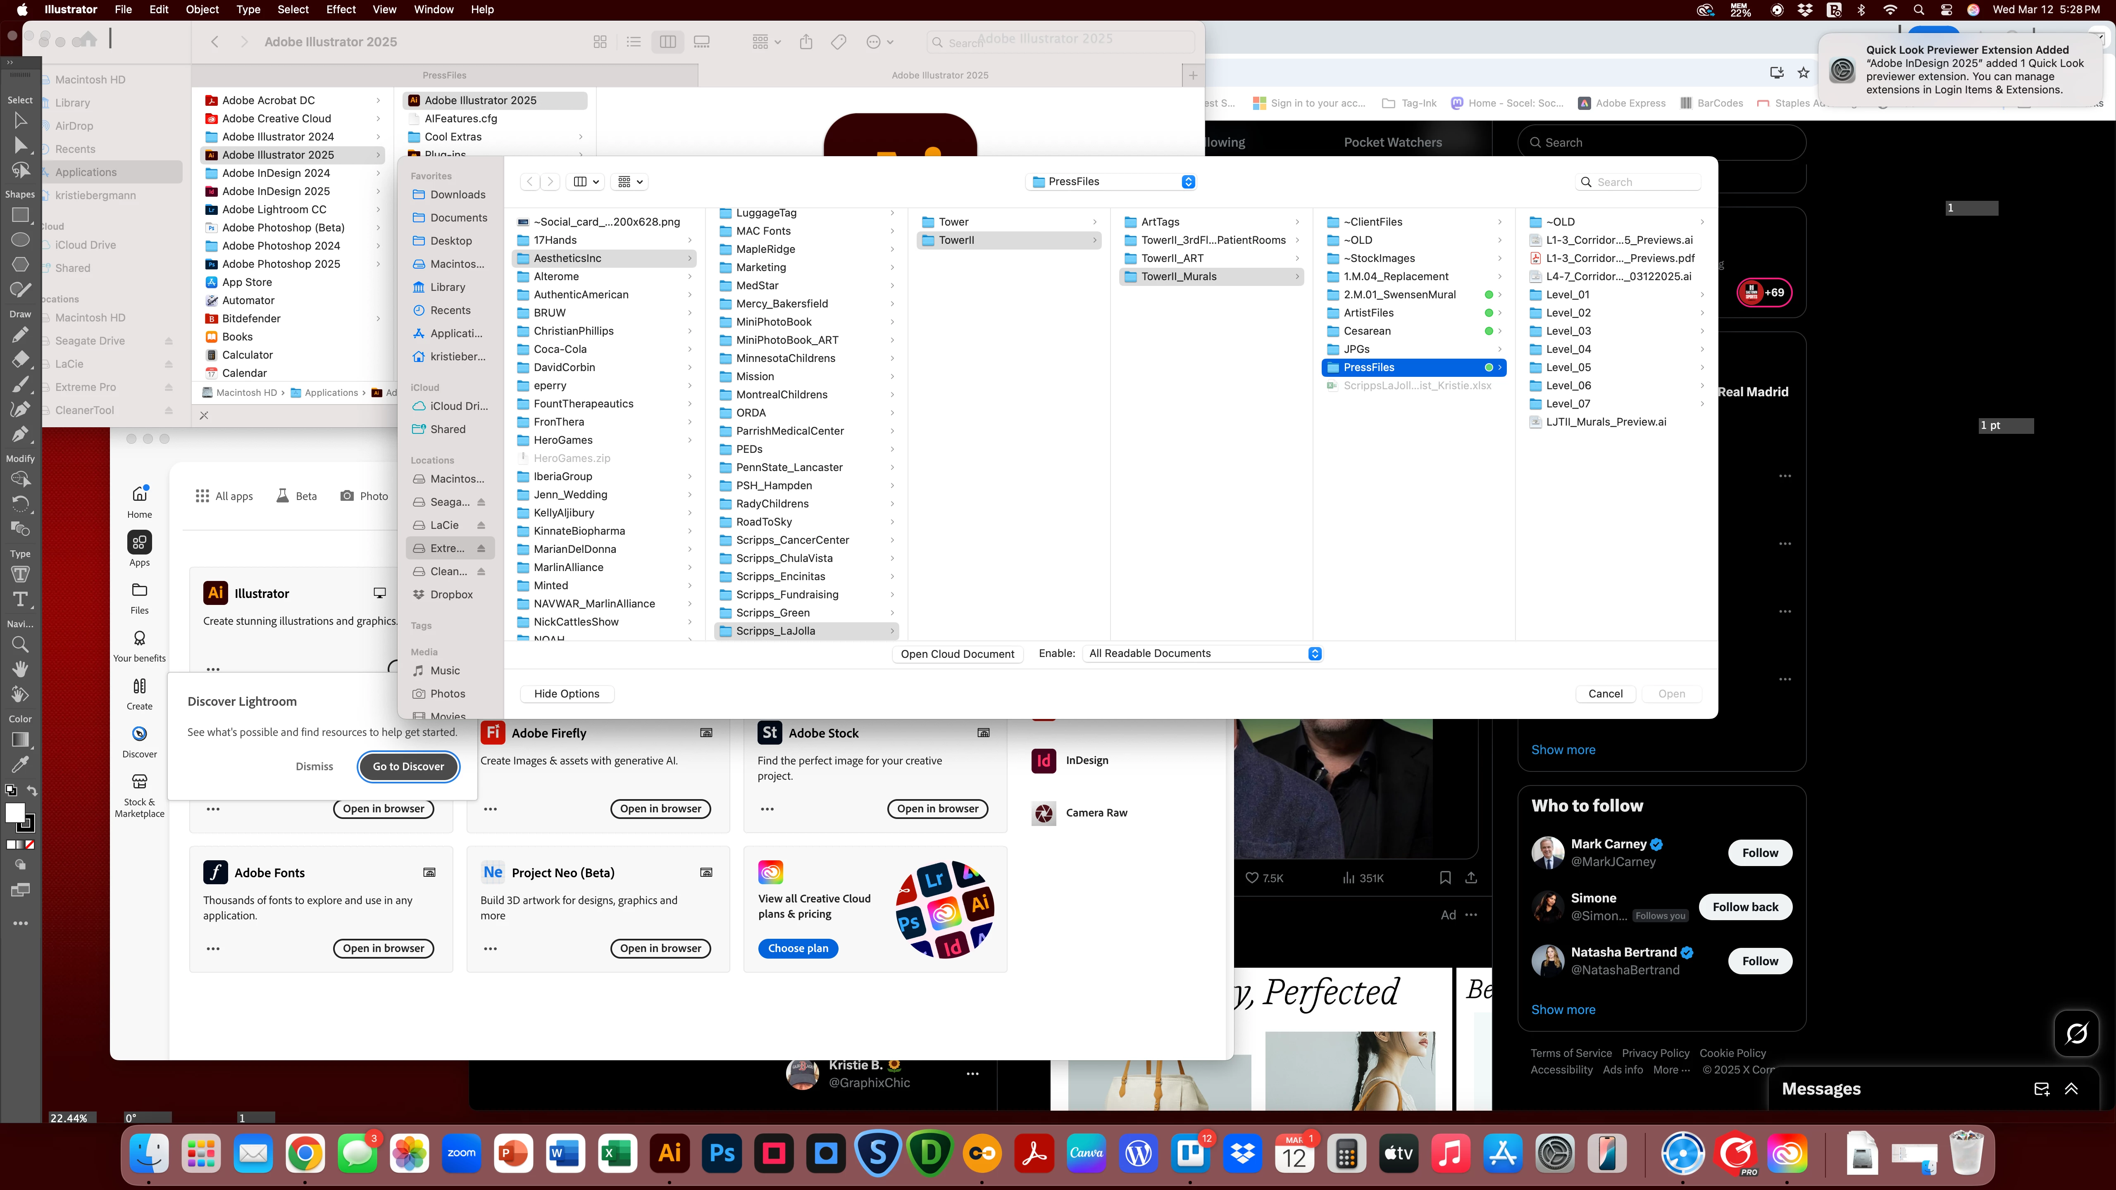This screenshot has height=1190, width=2116.
Task: Open the PressFiles location pop-up
Action: click(1112, 181)
